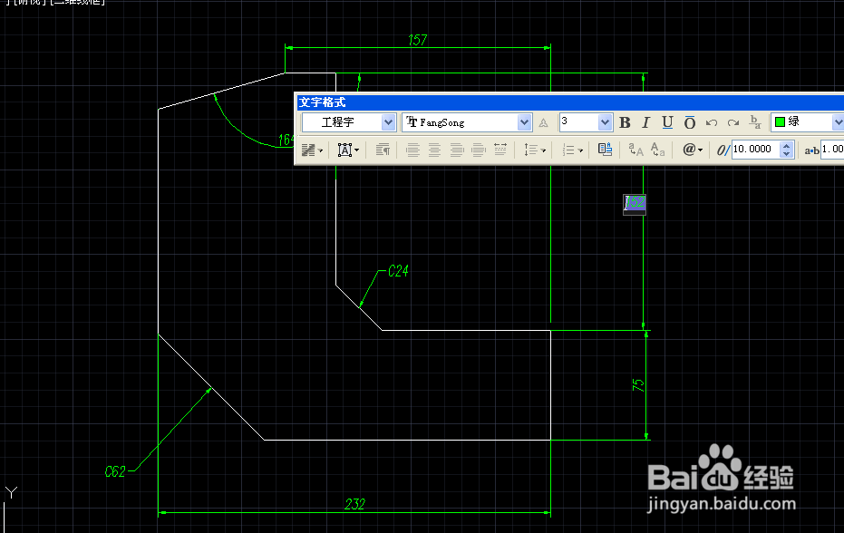Select the C62 chamfer label
This screenshot has height=533, width=844.
115,471
